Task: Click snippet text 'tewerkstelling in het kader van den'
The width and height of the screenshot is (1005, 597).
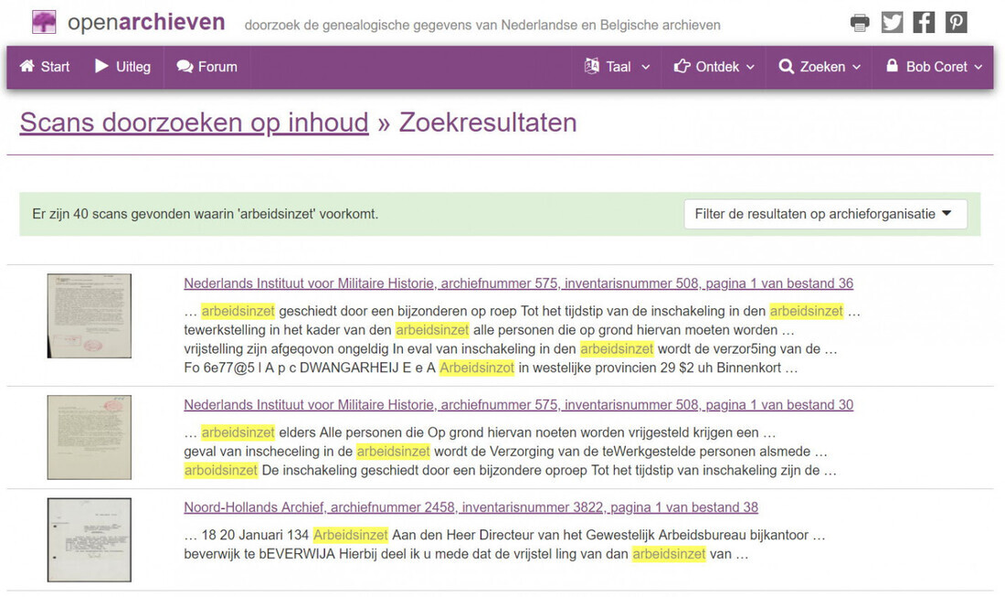Action: (288, 330)
